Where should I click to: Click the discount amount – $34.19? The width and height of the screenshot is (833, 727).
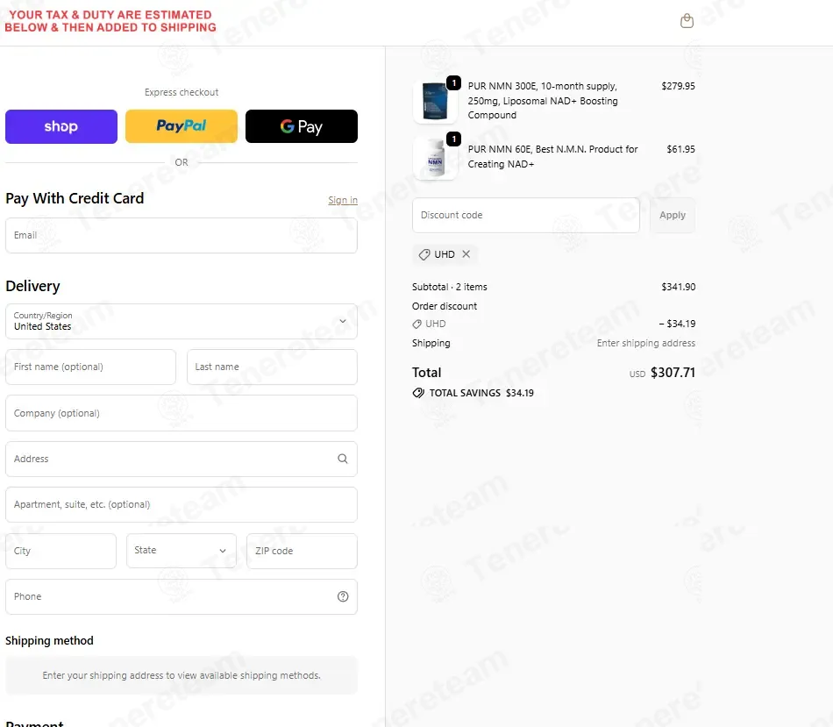coord(677,324)
